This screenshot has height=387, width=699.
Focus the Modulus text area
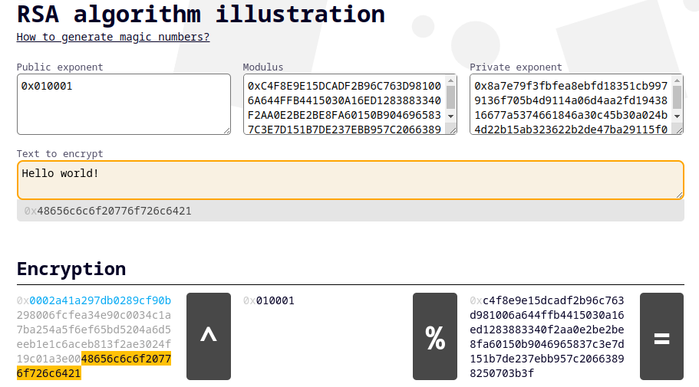pyautogui.click(x=345, y=104)
